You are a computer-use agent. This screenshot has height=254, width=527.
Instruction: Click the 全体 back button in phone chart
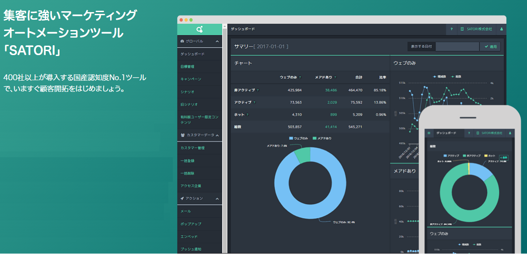click(504, 157)
